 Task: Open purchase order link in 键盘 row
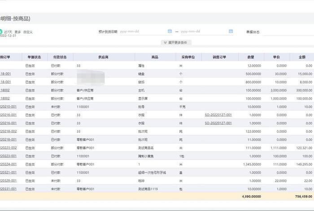(x=5, y=74)
